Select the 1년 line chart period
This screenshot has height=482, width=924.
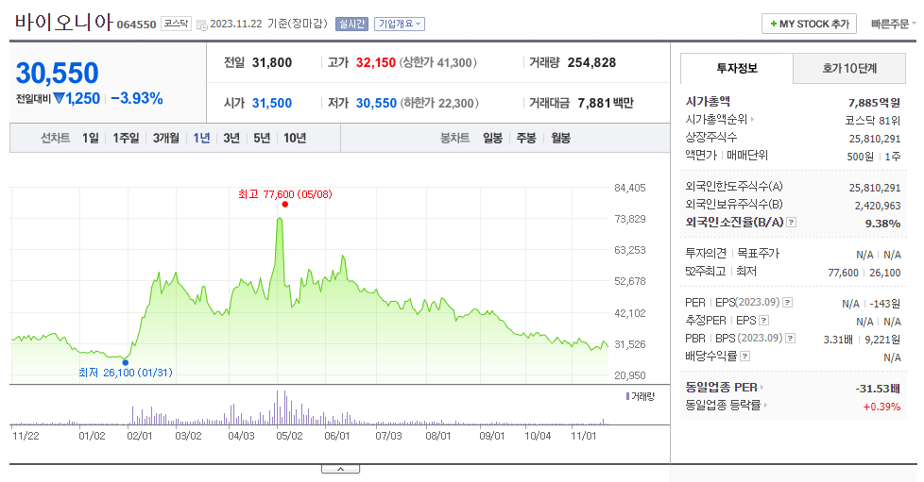pos(201,139)
